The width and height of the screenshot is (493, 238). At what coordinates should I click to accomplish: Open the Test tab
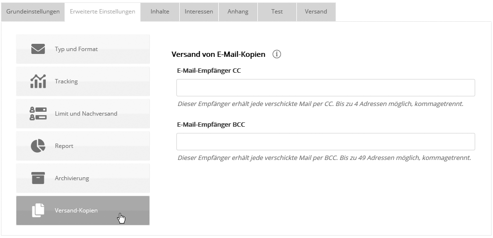tap(277, 12)
